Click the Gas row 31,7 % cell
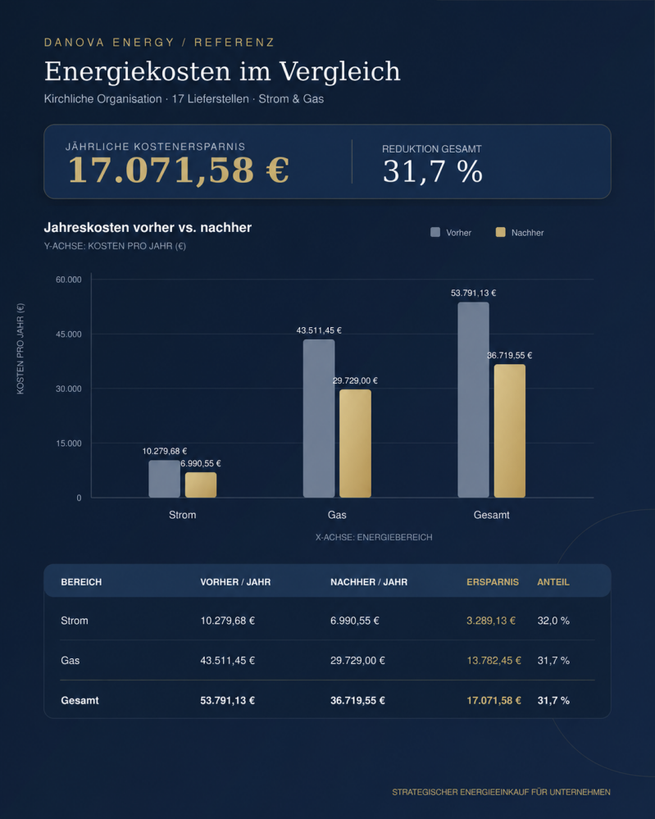Screen dimensions: 655x819 553,661
